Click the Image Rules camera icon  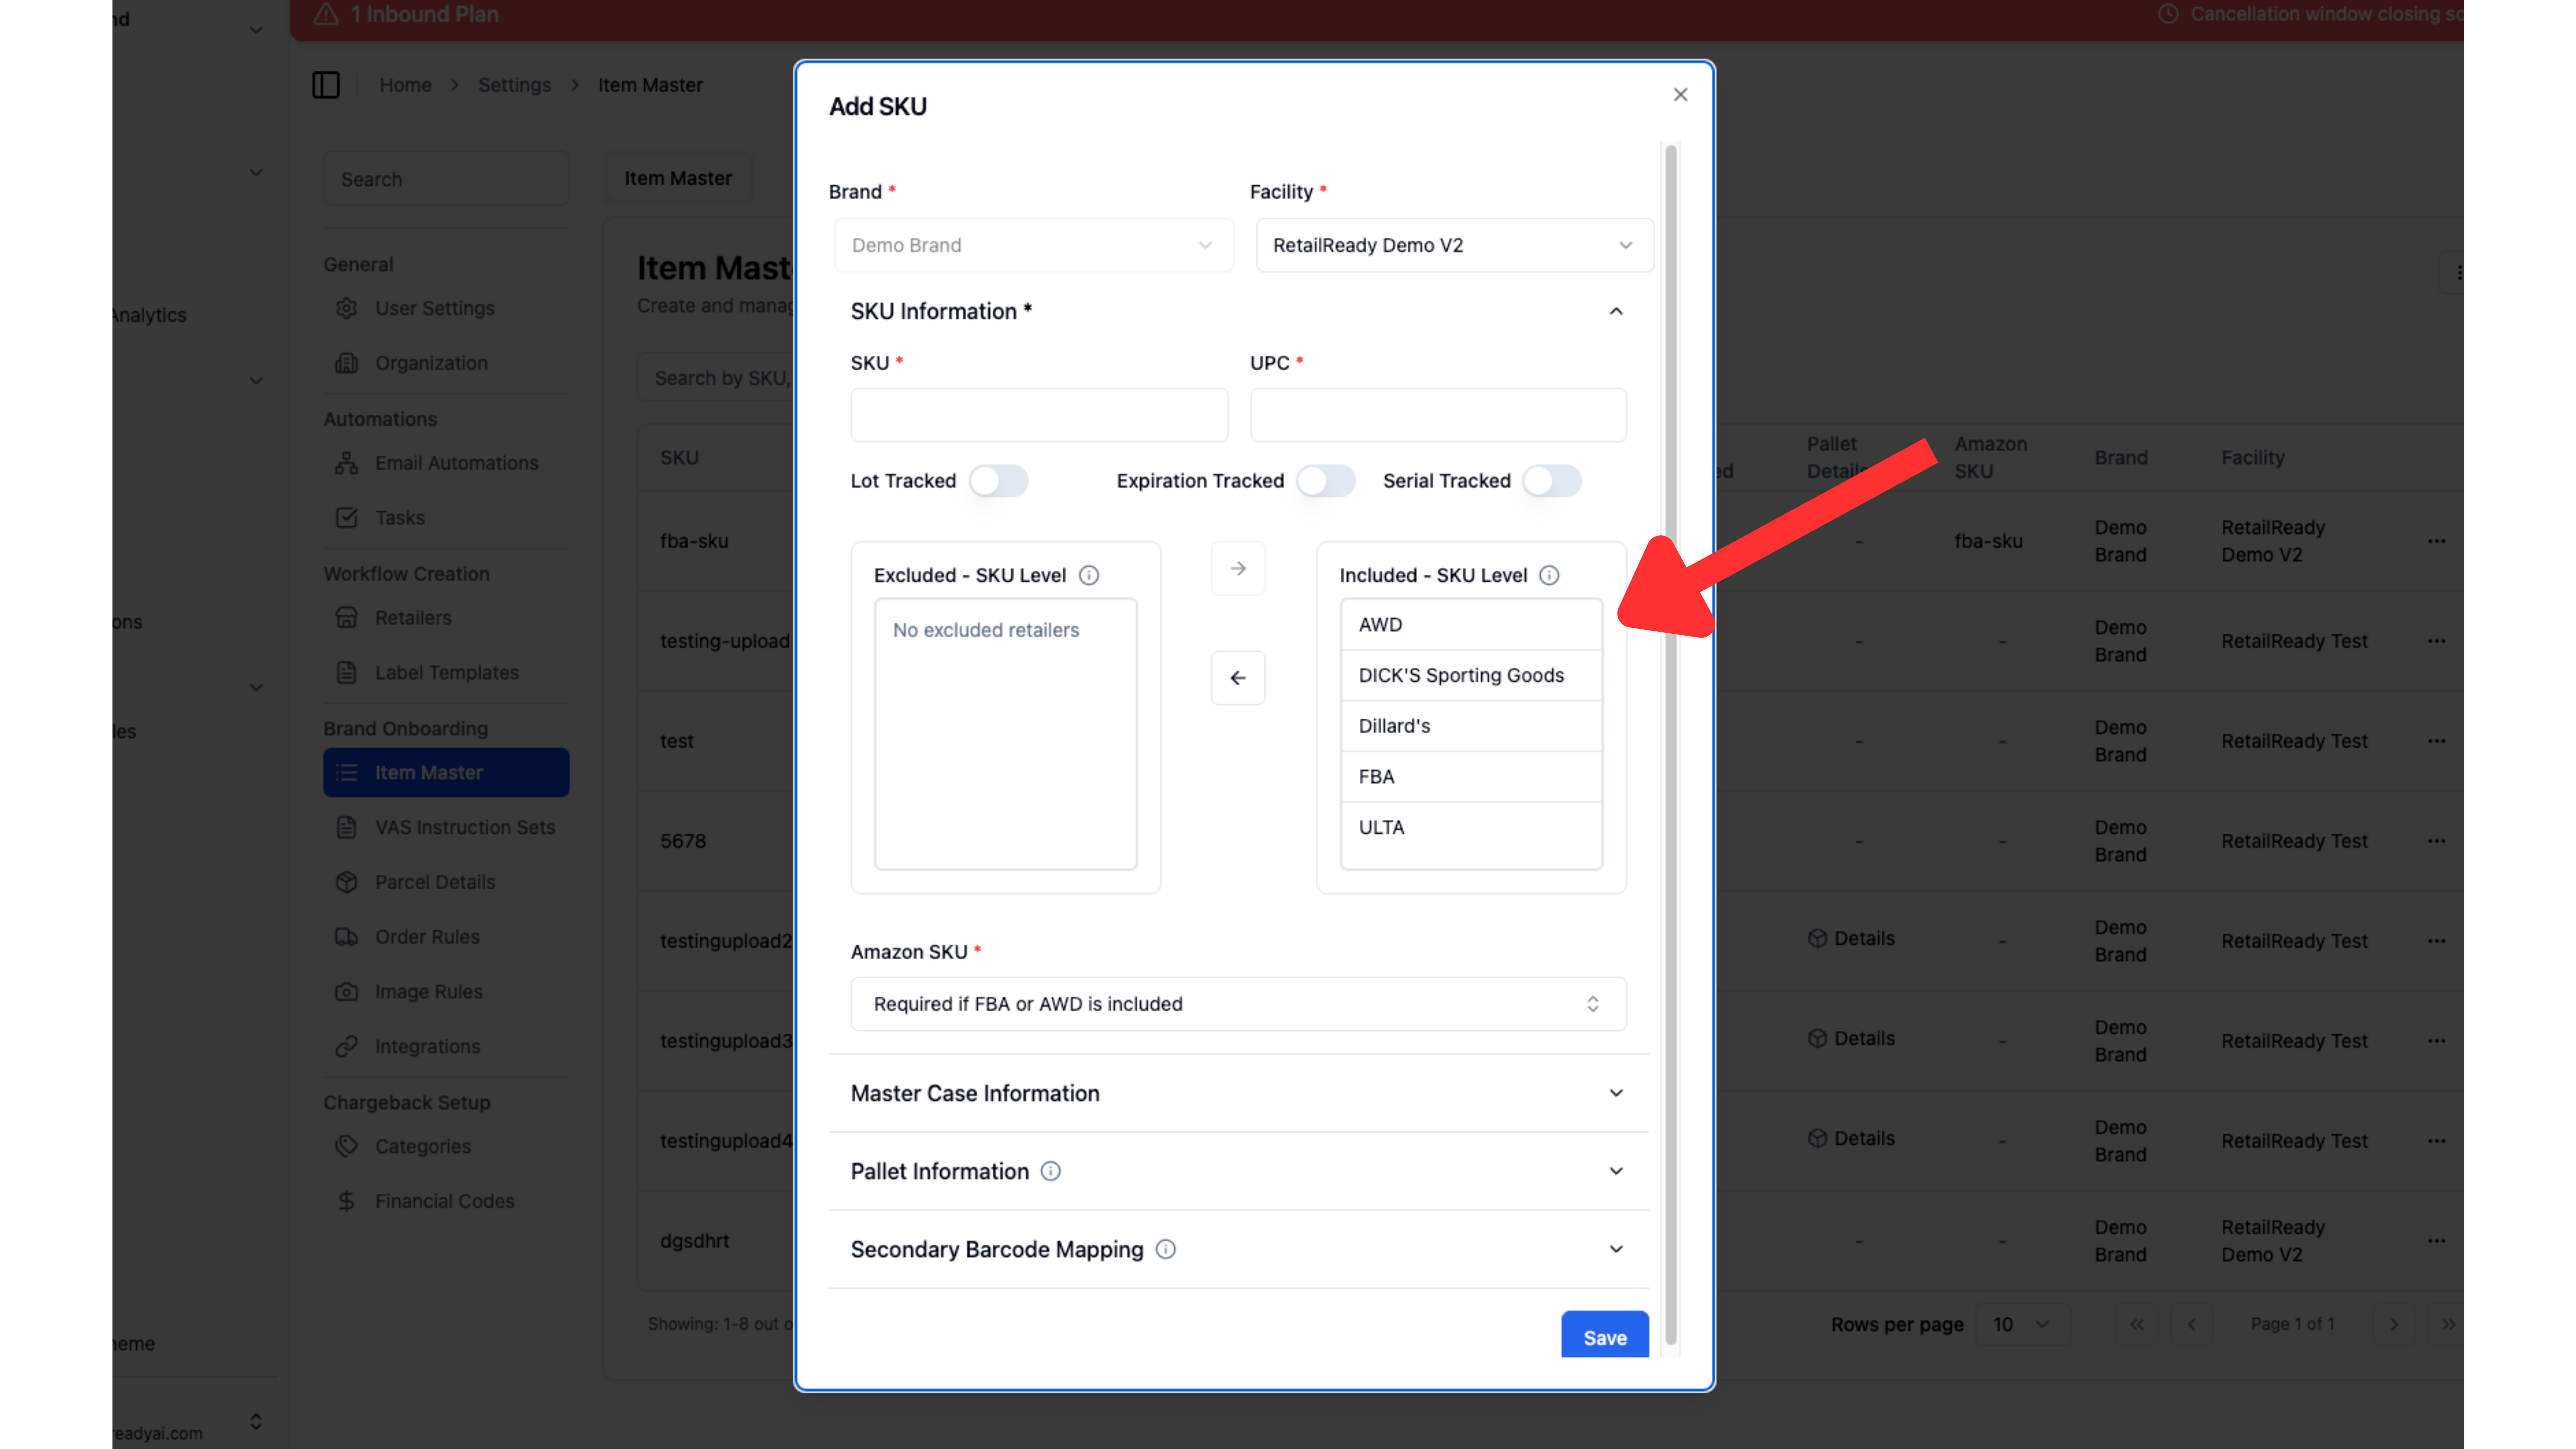[x=346, y=992]
